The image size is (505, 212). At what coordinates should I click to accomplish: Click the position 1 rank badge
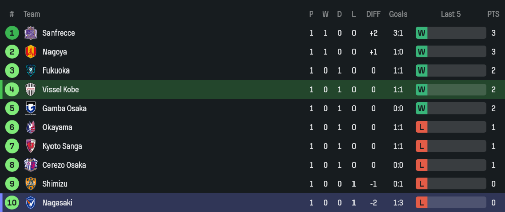(x=12, y=33)
